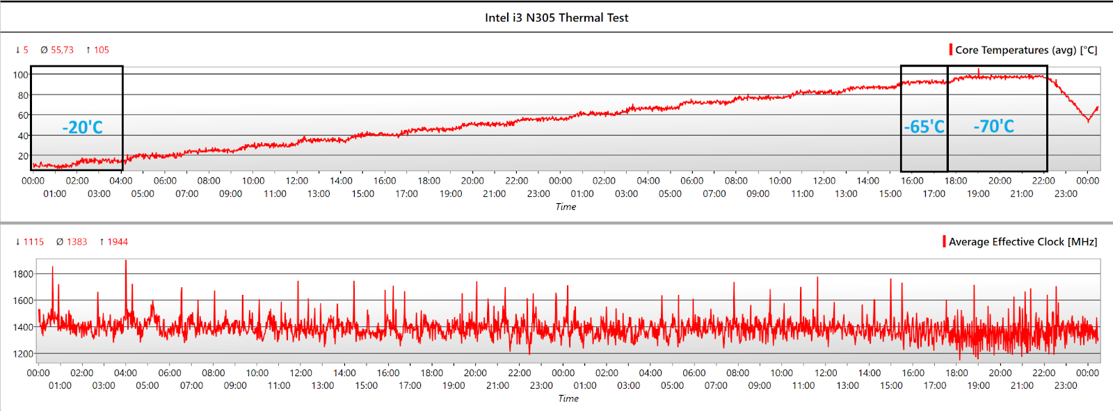Click the '100' label on temperature y-axis
1113x411 pixels.
coord(21,75)
